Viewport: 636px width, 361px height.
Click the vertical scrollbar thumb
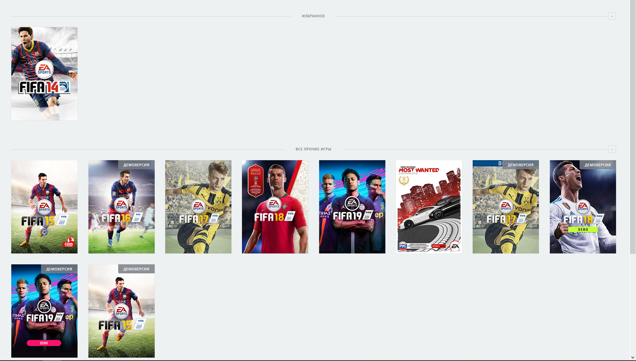tap(633, 127)
